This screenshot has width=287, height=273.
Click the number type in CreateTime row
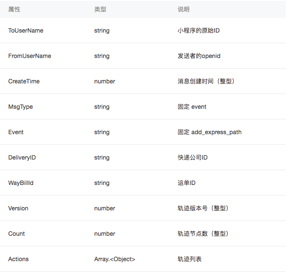105,81
